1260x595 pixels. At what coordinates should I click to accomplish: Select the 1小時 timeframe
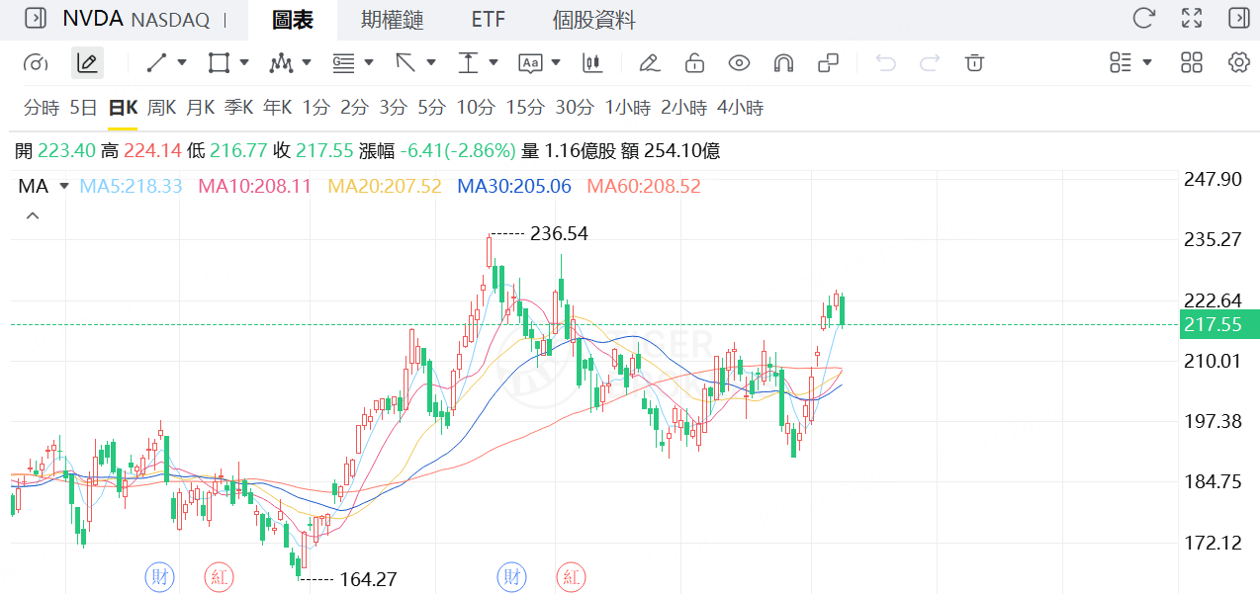point(628,108)
